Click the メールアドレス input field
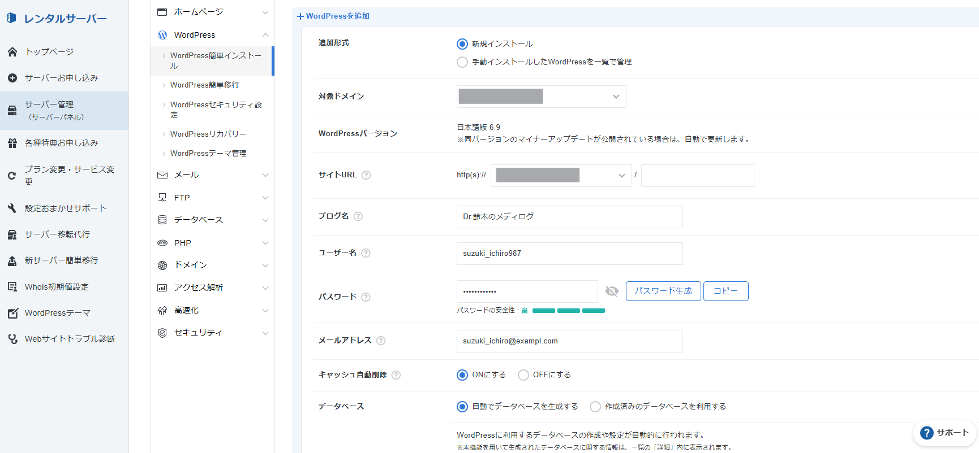 (570, 341)
